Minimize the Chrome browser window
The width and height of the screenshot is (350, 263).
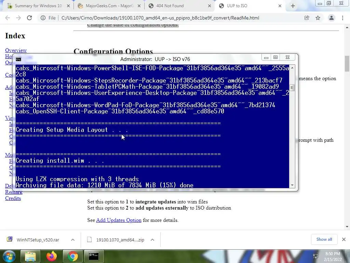tap(320, 3)
